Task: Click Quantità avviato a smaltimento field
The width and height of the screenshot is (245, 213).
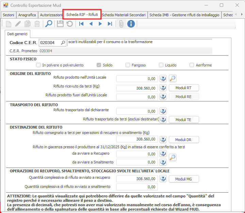Action: pos(137,187)
